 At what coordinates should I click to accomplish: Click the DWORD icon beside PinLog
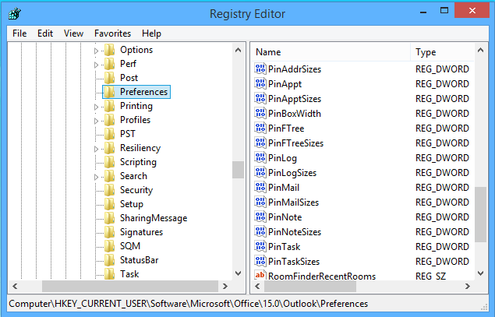click(x=260, y=157)
